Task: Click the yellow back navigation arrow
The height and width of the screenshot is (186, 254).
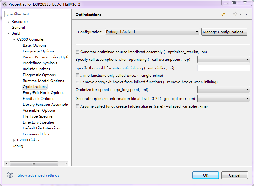Action: (223, 14)
